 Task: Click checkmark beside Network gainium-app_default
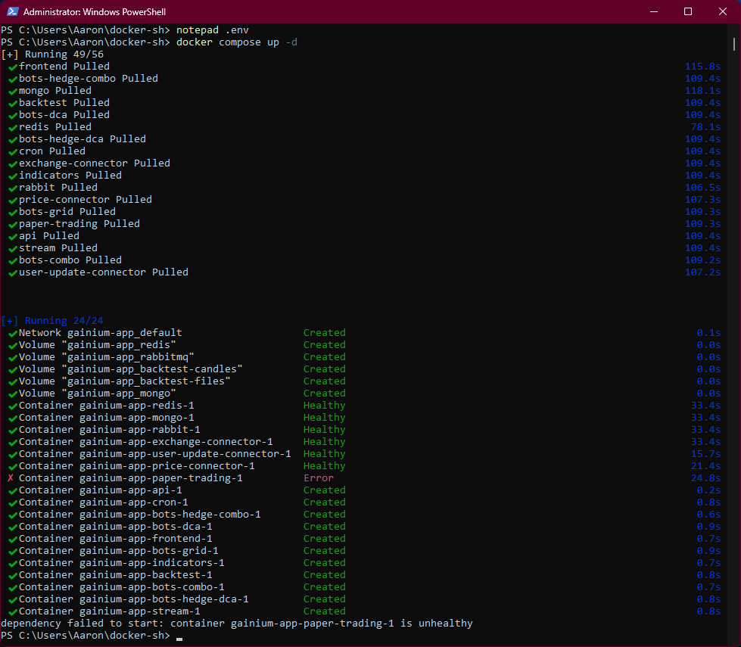[13, 333]
